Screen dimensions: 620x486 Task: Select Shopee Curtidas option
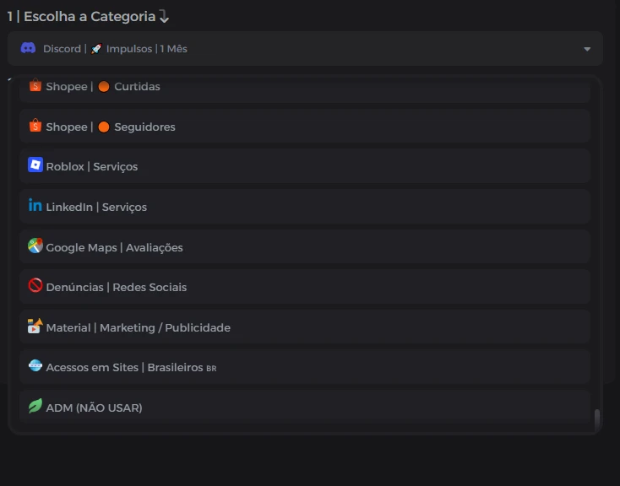point(305,89)
